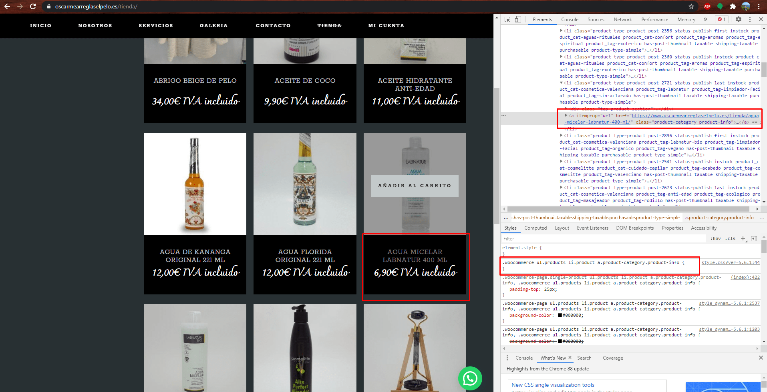Expand the li post-2360 node
767x392 pixels.
[x=561, y=57]
